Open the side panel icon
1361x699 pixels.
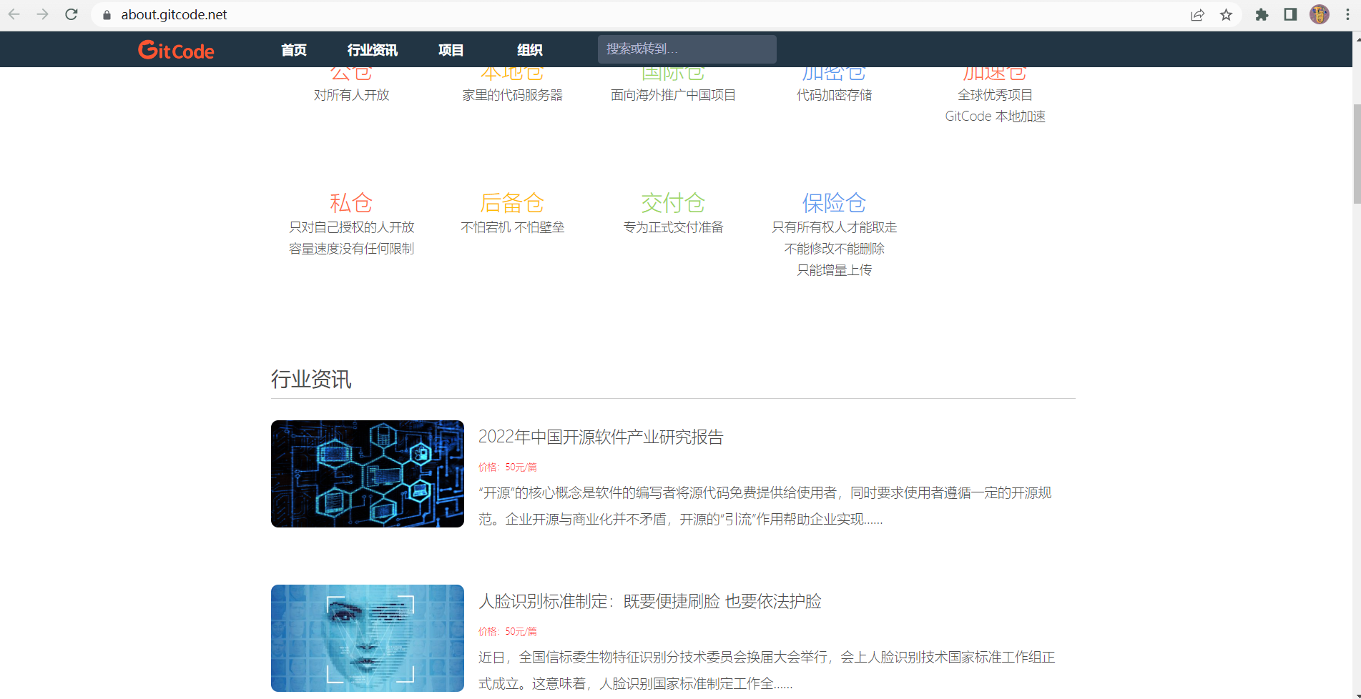tap(1290, 15)
